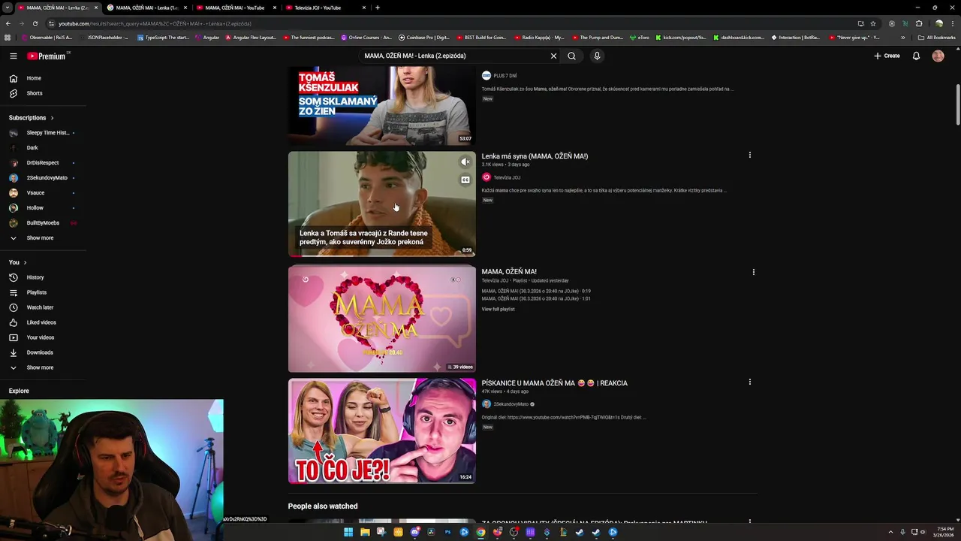Click View full playlist link
Screen dimensions: 961x541
coord(498,309)
